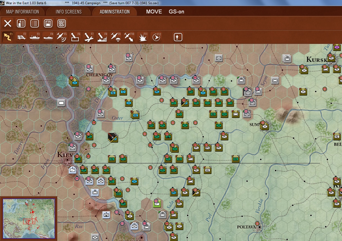Select the ADMINISTRATION tab
The width and height of the screenshot is (342, 241).
114,12
